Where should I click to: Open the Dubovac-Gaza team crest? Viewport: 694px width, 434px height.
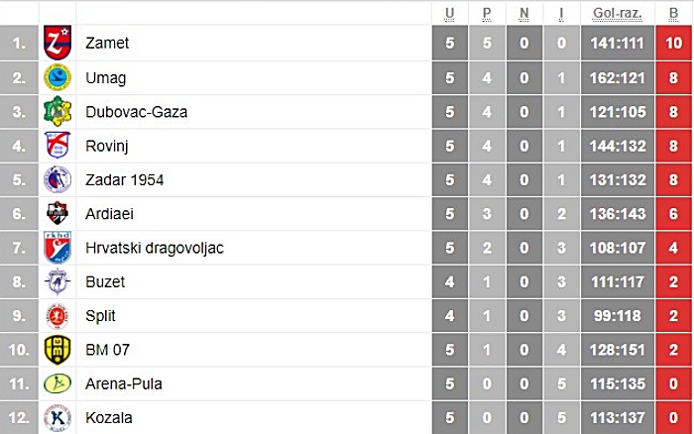pos(58,112)
